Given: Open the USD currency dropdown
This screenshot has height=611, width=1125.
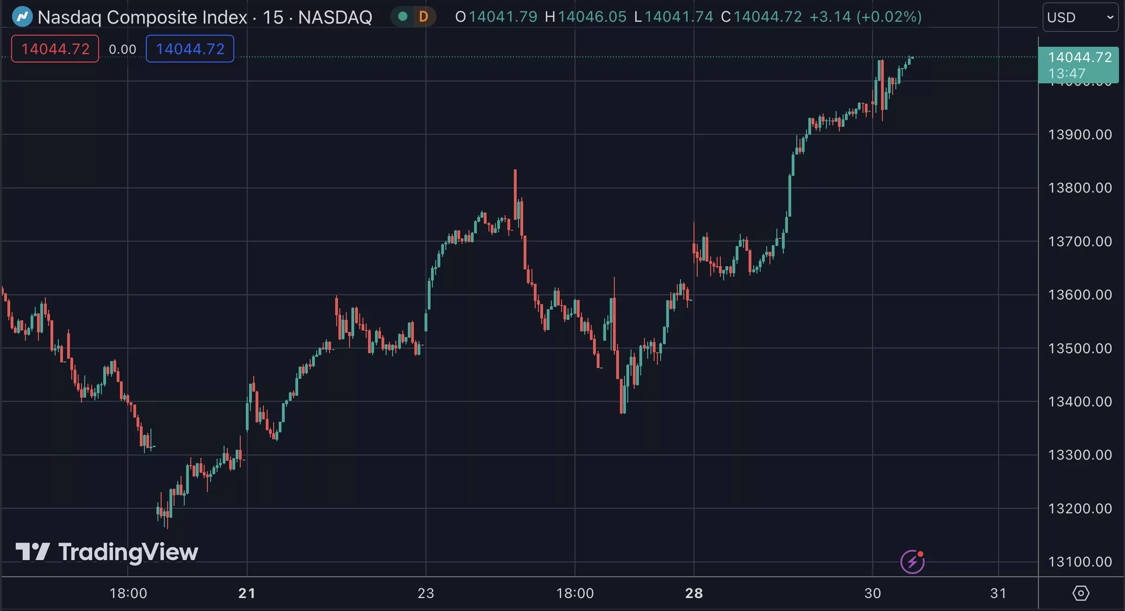Looking at the screenshot, I should pyautogui.click(x=1080, y=17).
